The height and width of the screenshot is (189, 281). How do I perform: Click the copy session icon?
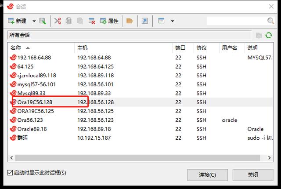coord(68,21)
